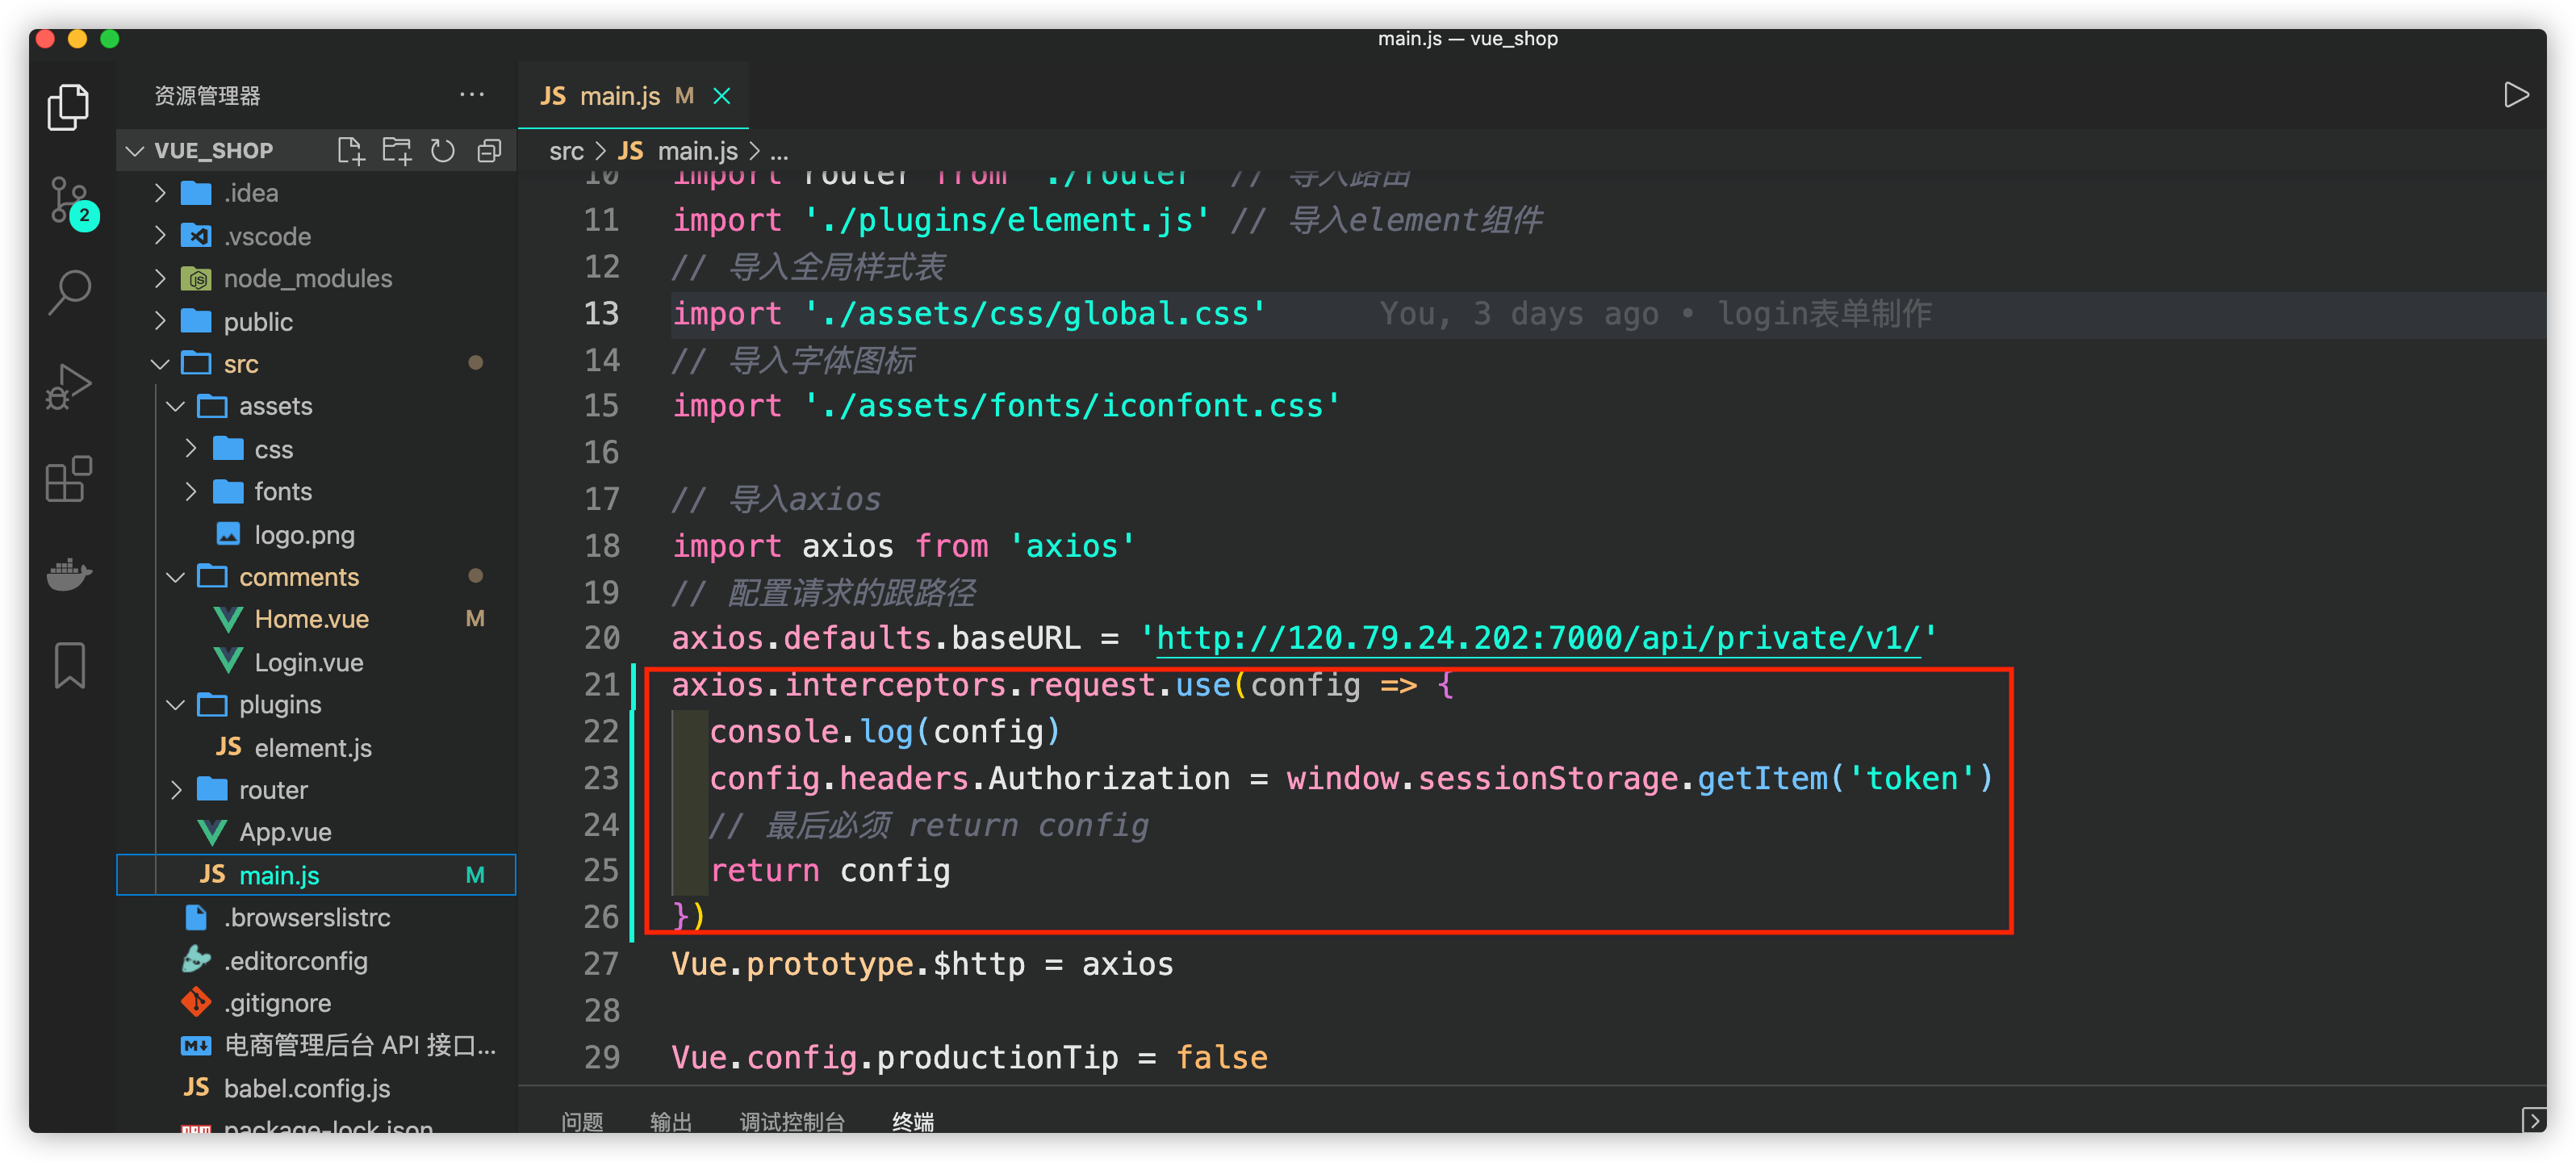Open the Search view in activity bar
The image size is (2576, 1162).
[69, 293]
